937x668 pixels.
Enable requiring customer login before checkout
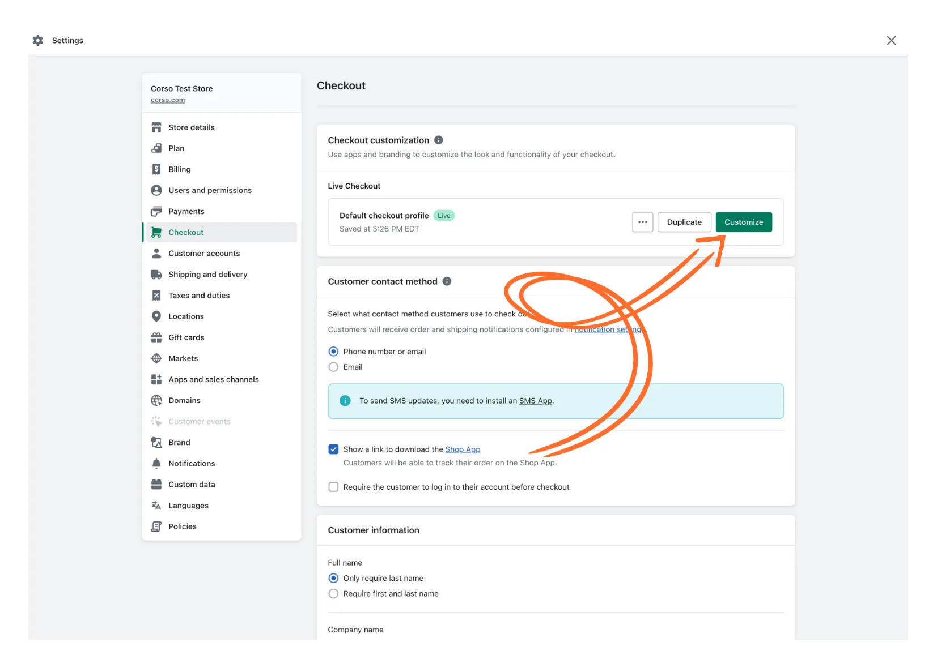coord(333,486)
